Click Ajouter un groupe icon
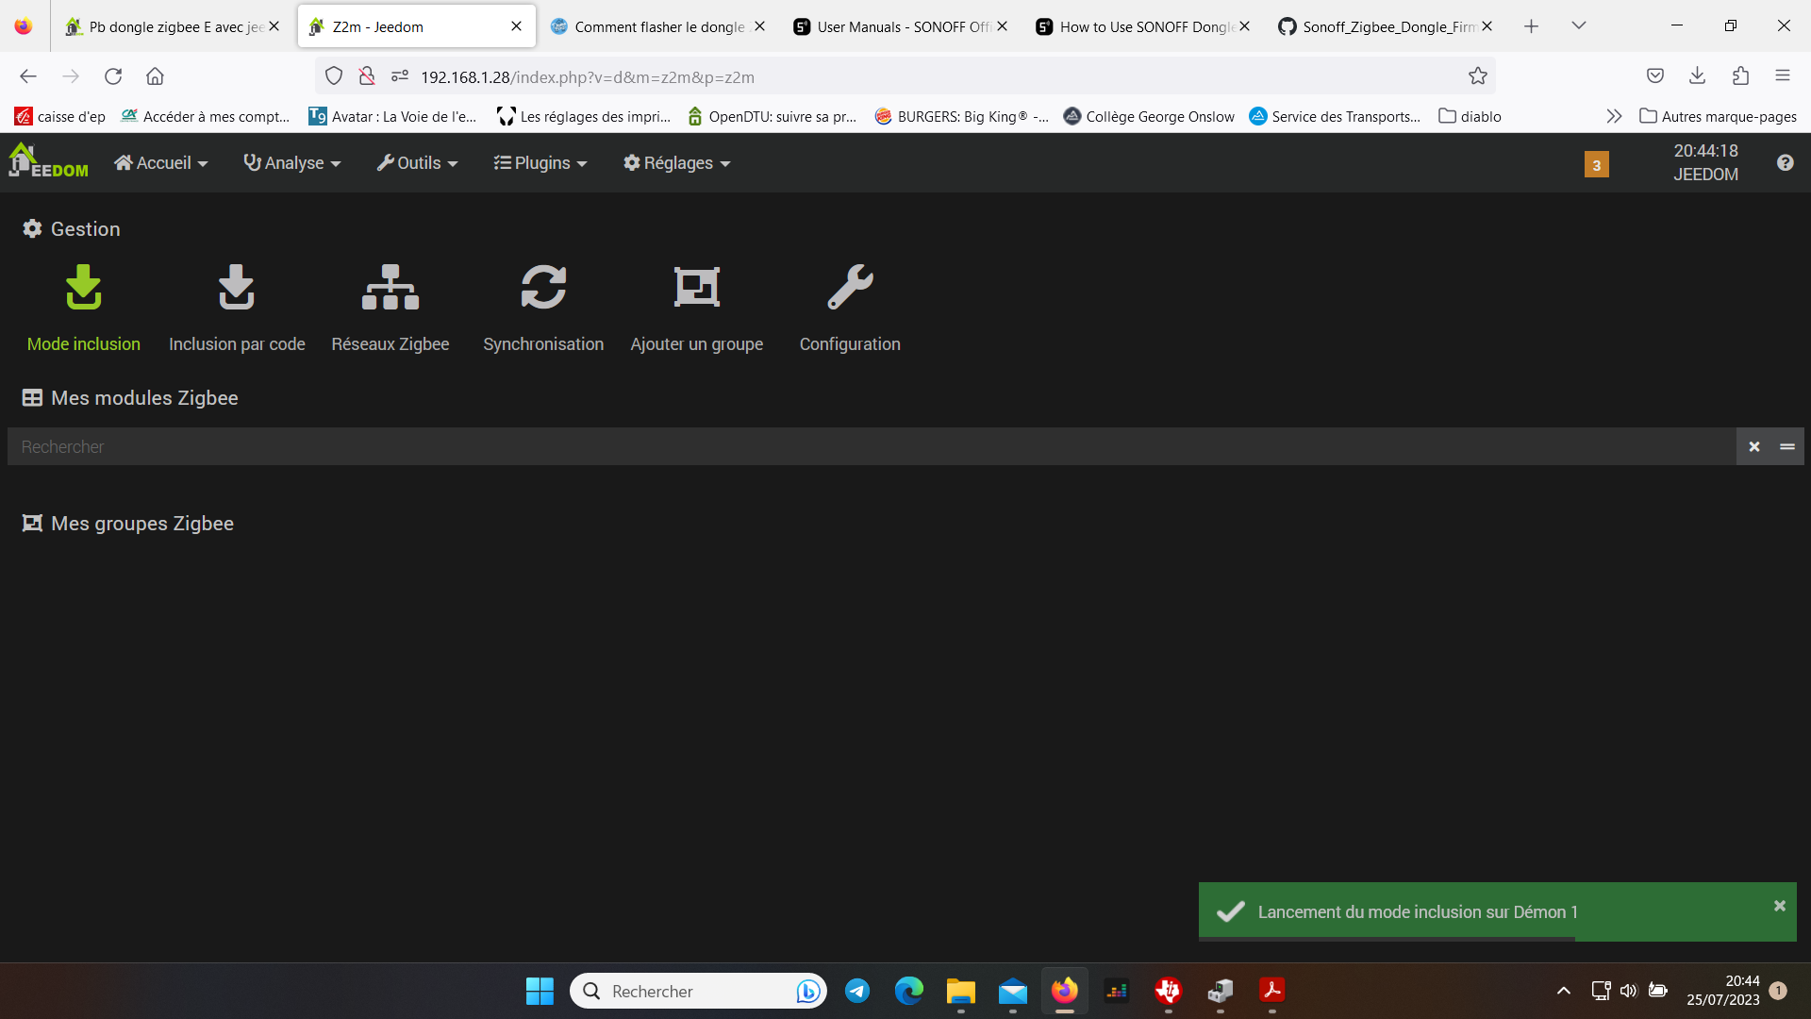1811x1019 pixels. (697, 288)
